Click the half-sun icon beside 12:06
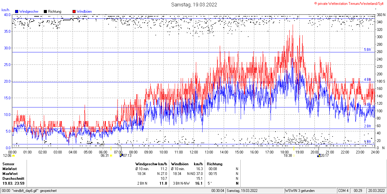The height and width of the screenshot is (194, 387). pos(13,156)
